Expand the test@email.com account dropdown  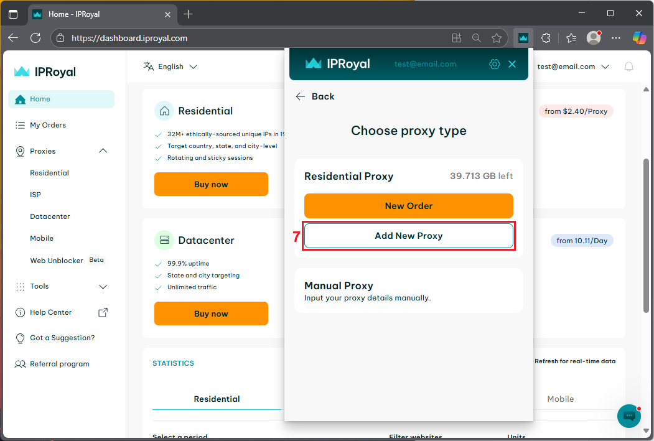(573, 67)
